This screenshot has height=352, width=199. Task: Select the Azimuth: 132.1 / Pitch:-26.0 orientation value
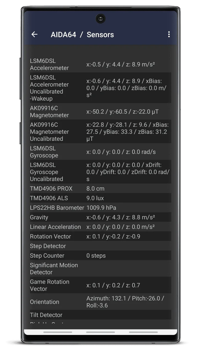tap(125, 302)
